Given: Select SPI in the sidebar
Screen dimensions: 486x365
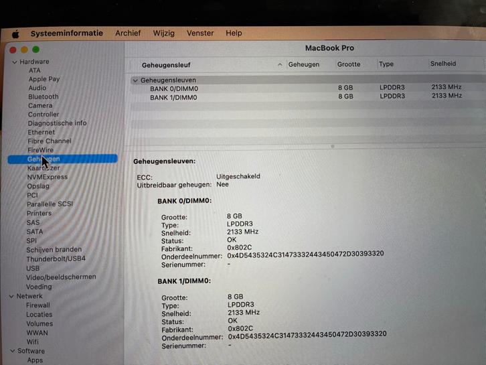Looking at the screenshot, I should coord(31,240).
